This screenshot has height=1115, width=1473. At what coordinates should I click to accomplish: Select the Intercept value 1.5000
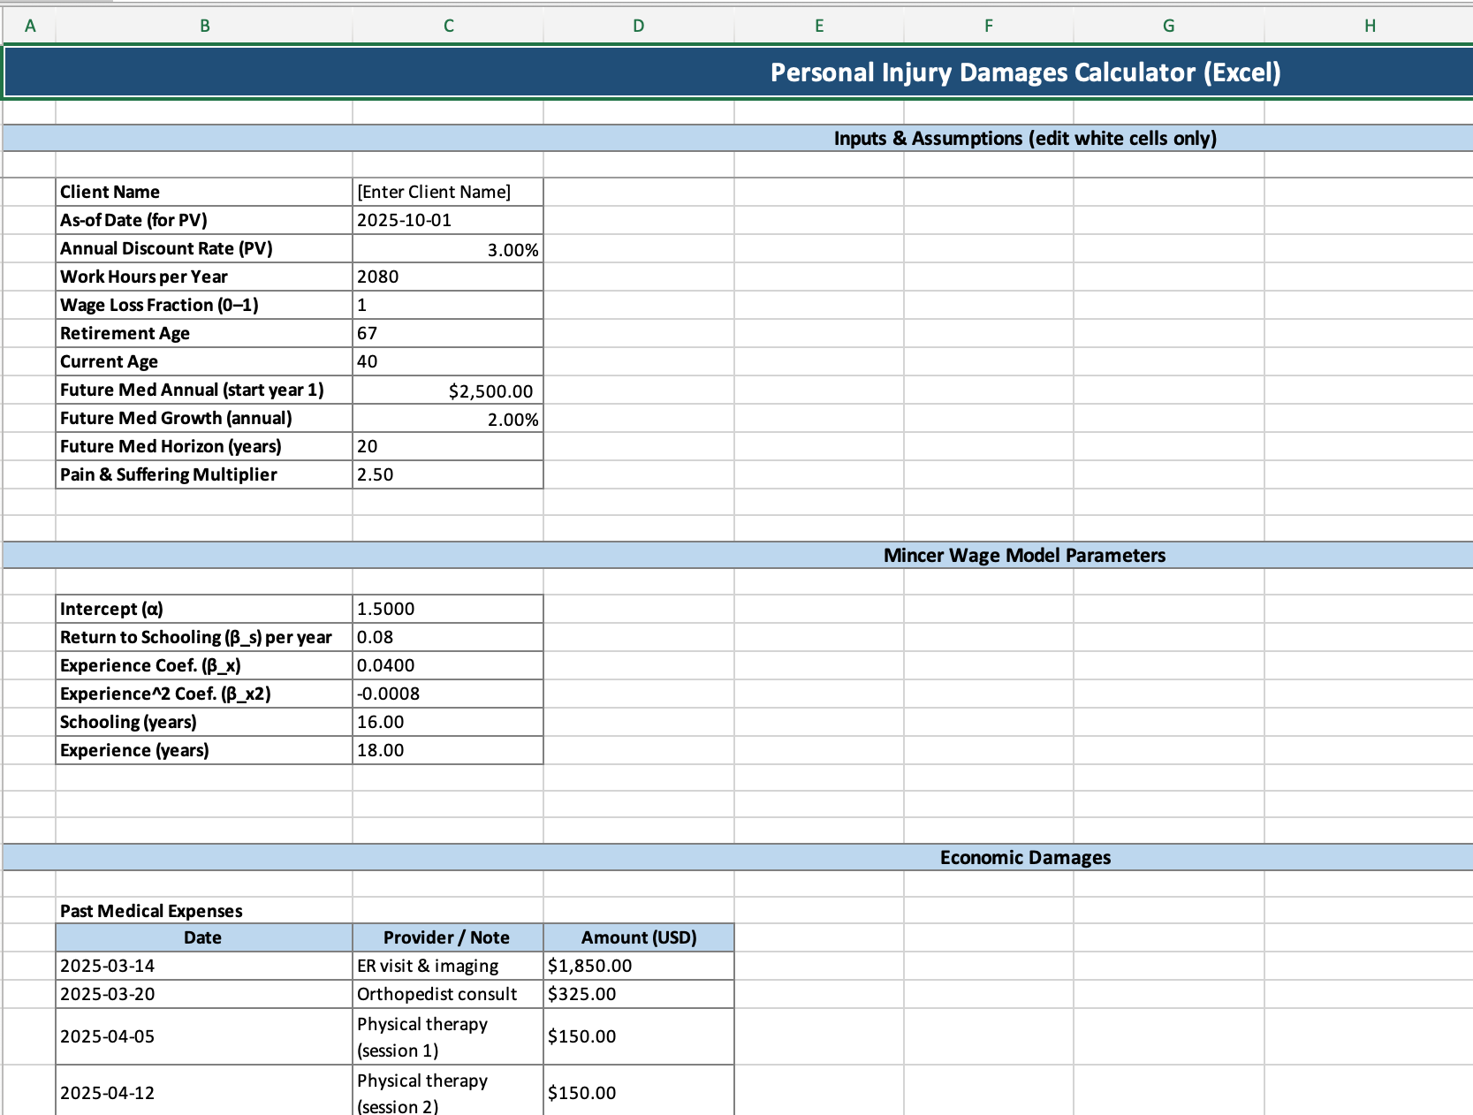click(447, 609)
